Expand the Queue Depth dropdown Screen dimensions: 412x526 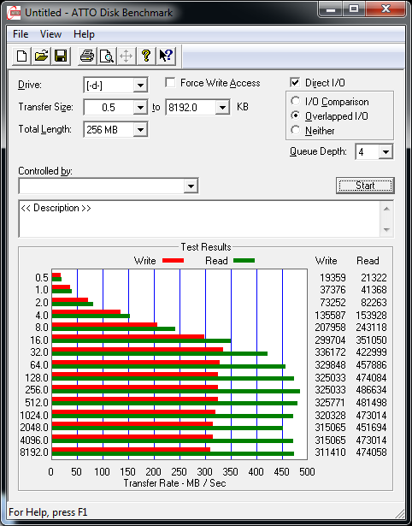(386, 152)
